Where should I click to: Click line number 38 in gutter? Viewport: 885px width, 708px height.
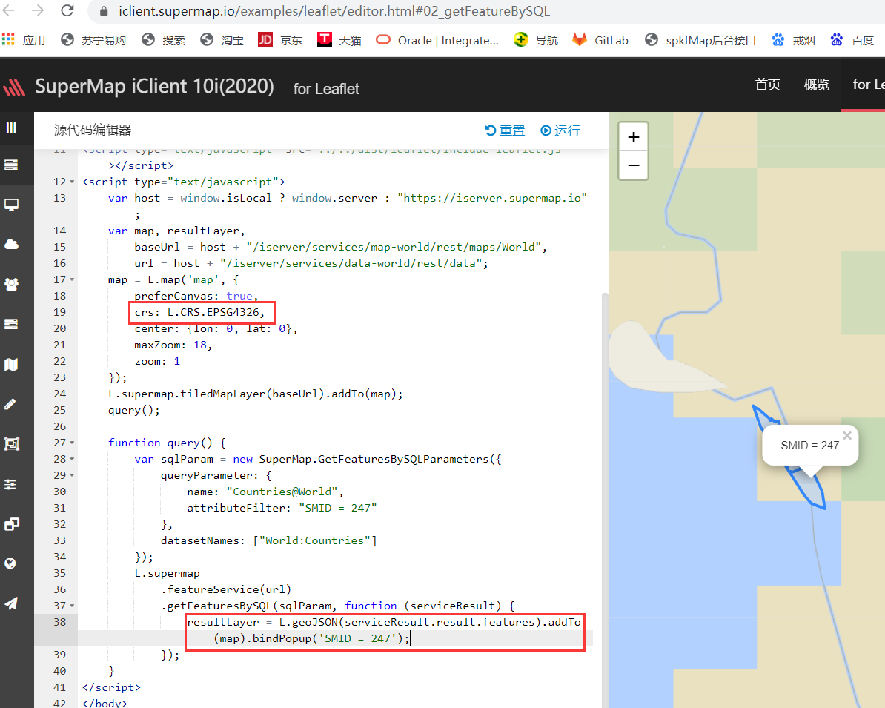[x=59, y=622]
